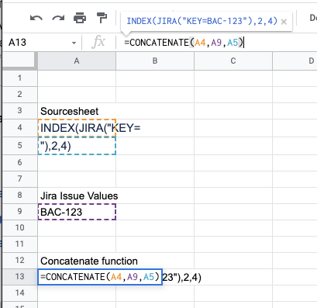Click cell A9 containing BAC-123

77,212
